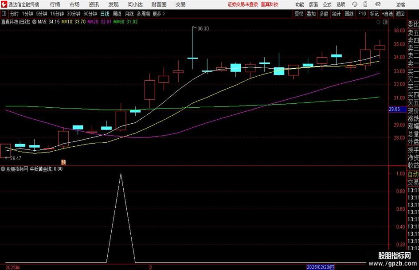Screen dimensions: 419x270
Task: Click the MA60: 31.02 label
Action: [x=125, y=22]
